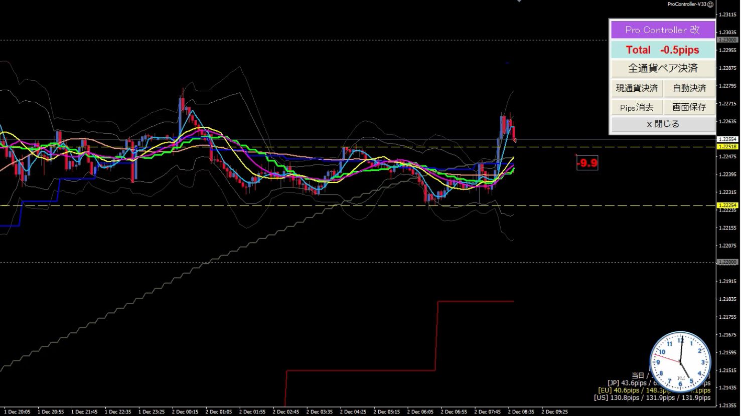
Task: Save the screen via 画面保存
Action: pyautogui.click(x=689, y=107)
